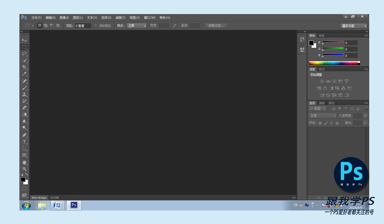Open the Properties panel icon
The image size is (384, 224).
[302, 49]
